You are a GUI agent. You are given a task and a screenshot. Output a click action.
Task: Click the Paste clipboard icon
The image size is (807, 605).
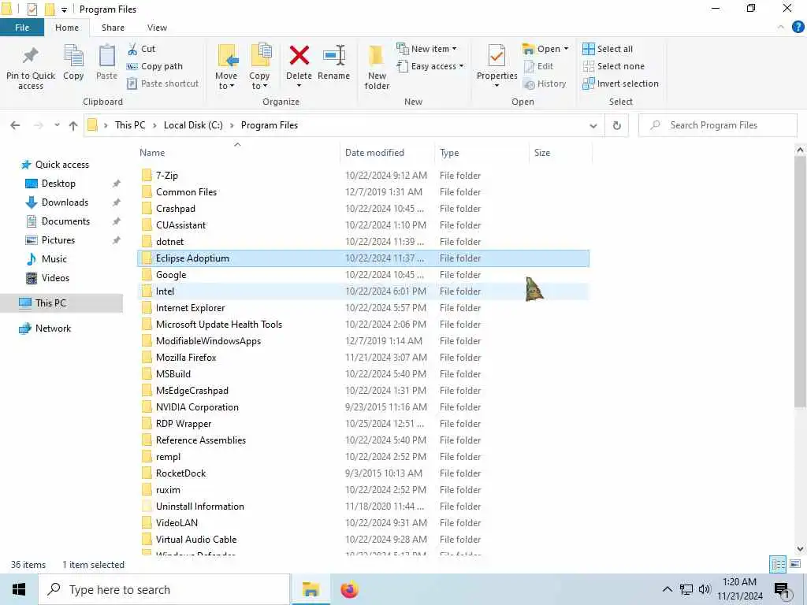pos(106,56)
